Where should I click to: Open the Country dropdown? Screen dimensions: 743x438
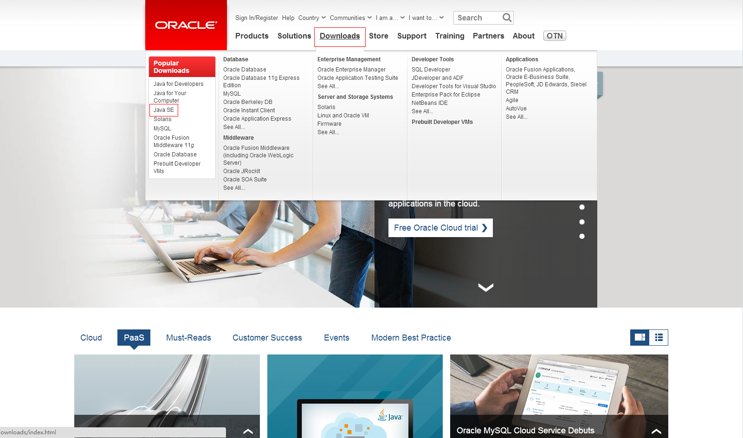[x=312, y=18]
